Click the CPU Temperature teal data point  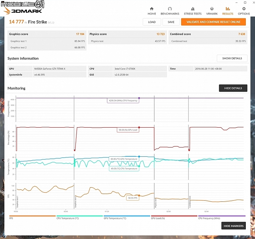tap(139, 166)
